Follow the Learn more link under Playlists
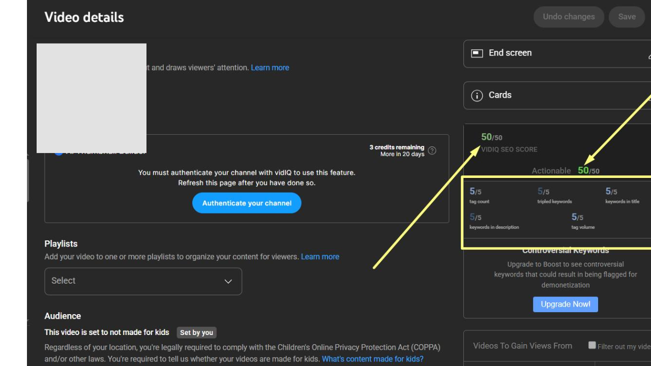This screenshot has height=366, width=651. (x=320, y=257)
